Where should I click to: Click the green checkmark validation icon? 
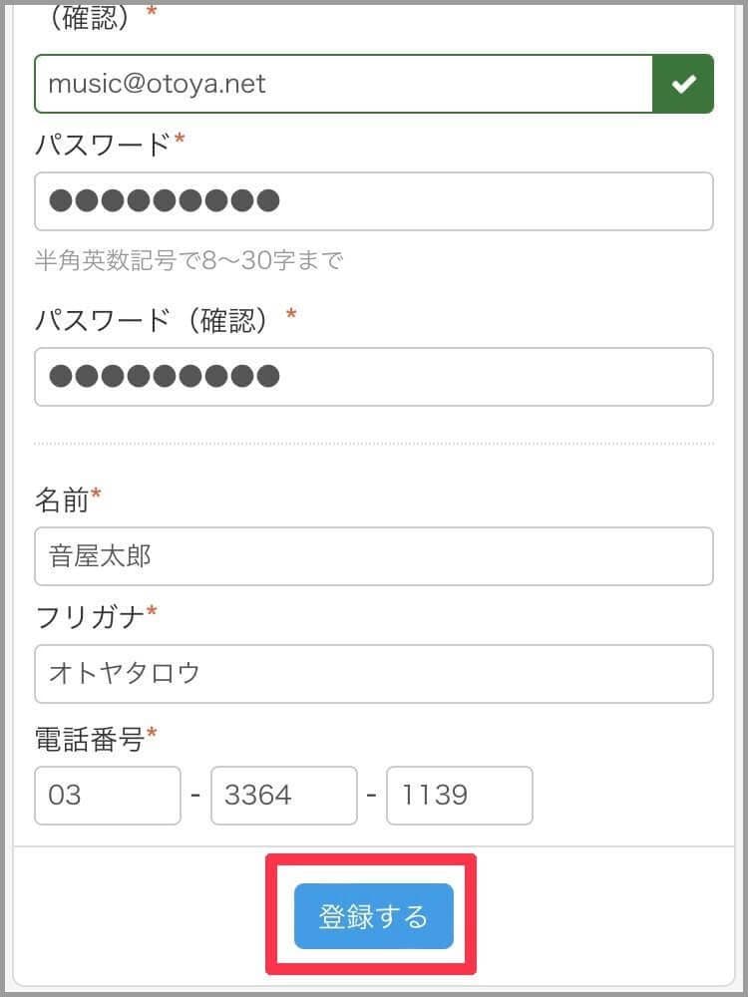point(683,84)
